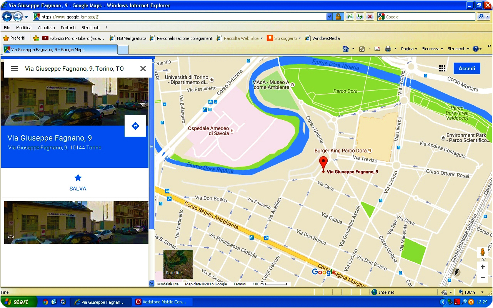This screenshot has height=308, width=493.
Task: Pick up the Street View pegman
Action: coord(483,252)
